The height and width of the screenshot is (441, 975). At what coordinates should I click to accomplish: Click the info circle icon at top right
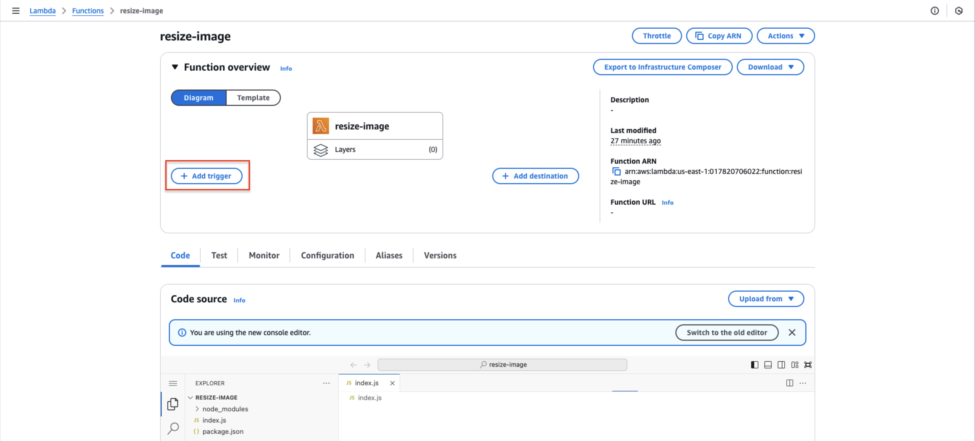click(935, 10)
